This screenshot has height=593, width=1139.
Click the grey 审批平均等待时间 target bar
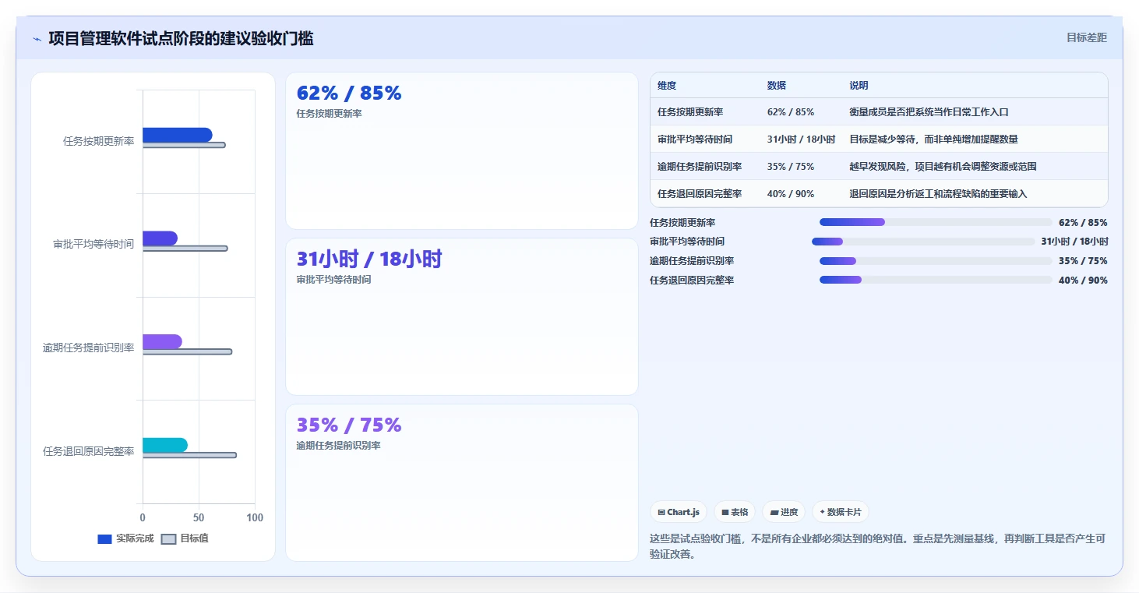coord(185,249)
